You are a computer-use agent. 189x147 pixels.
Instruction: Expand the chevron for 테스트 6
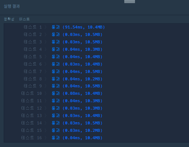(45, 64)
